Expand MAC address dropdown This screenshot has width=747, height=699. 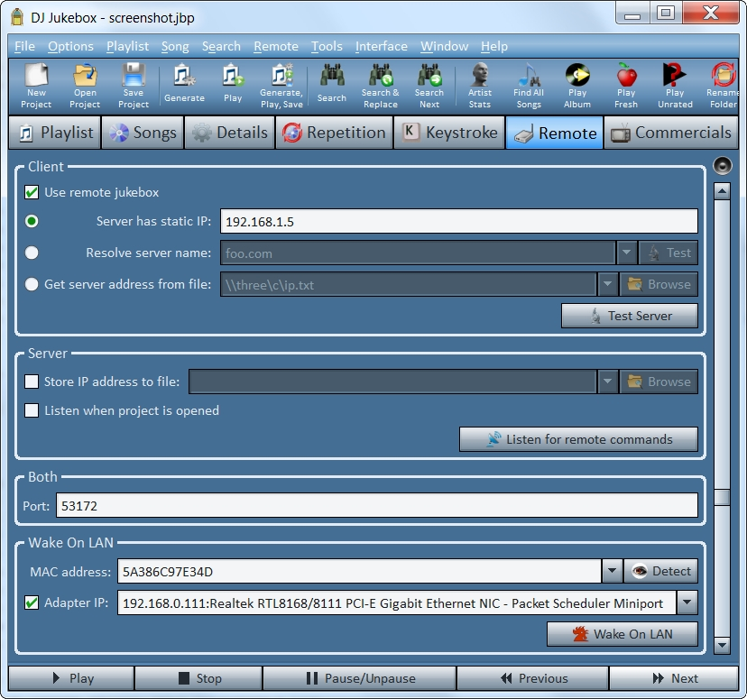point(613,571)
